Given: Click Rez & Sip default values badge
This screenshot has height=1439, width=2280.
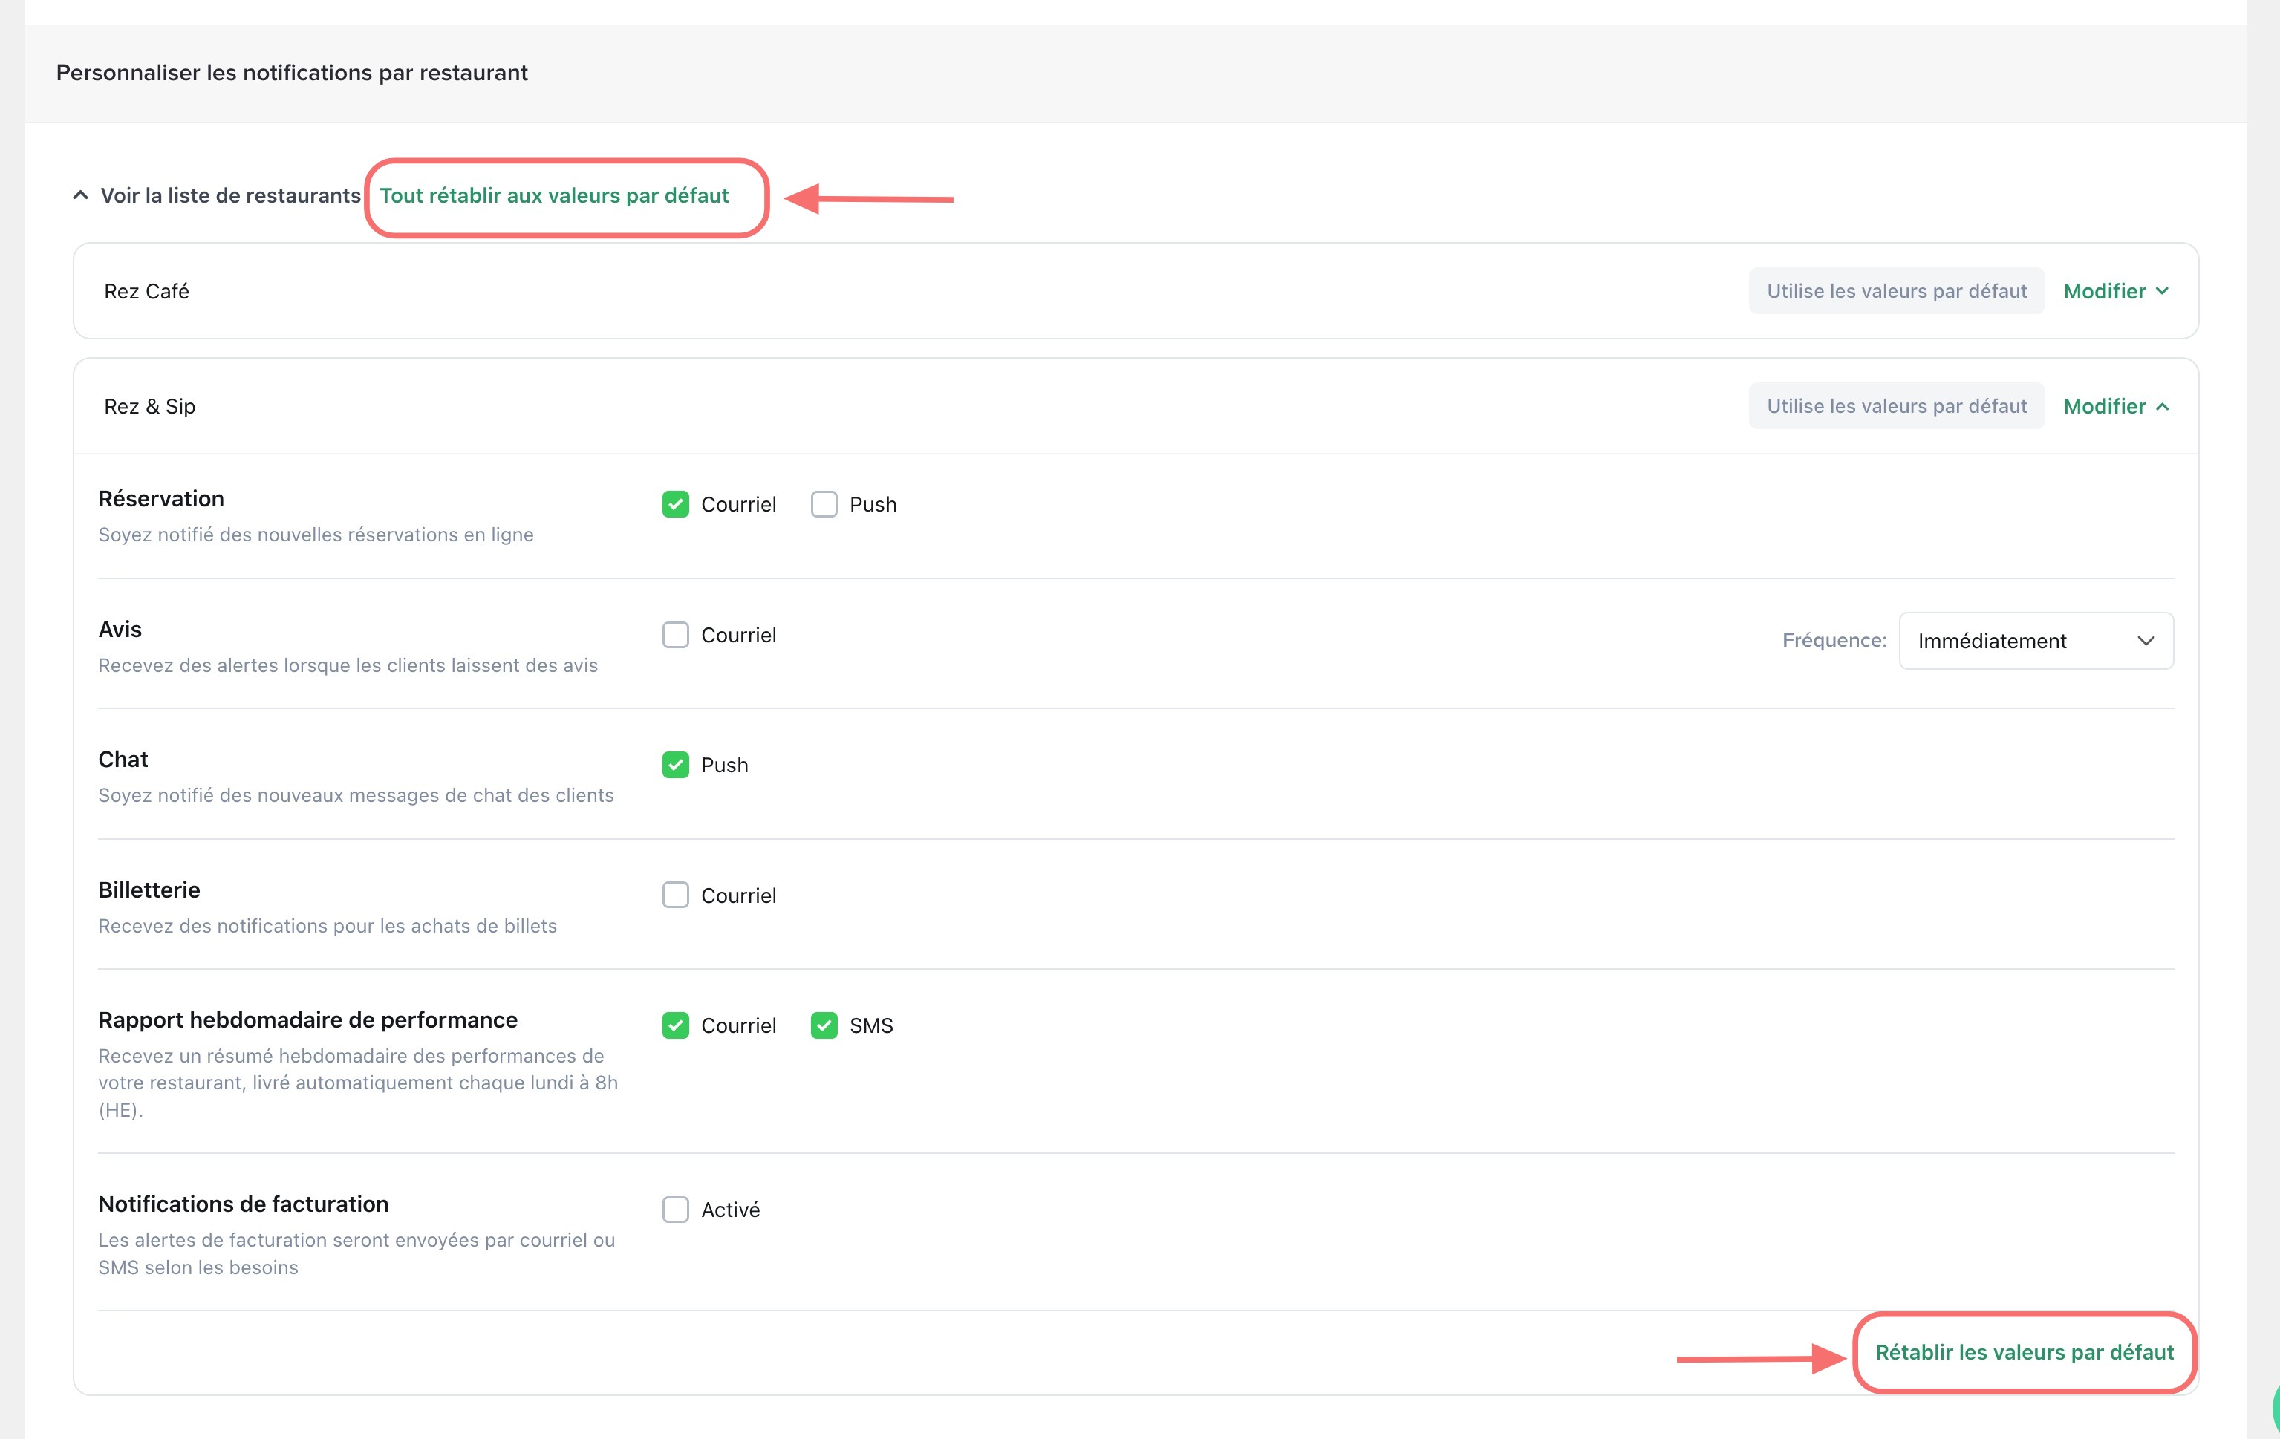Looking at the screenshot, I should pos(1895,407).
